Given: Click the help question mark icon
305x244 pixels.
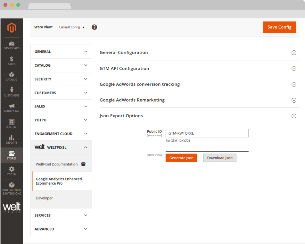Looking at the screenshot, I should (94, 27).
